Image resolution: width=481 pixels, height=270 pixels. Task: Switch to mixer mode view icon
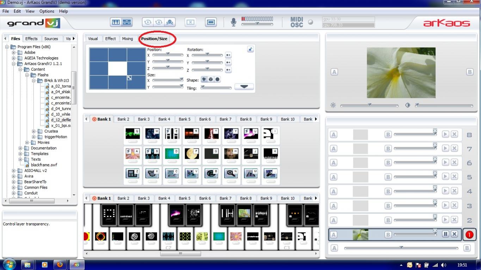click(x=127, y=23)
